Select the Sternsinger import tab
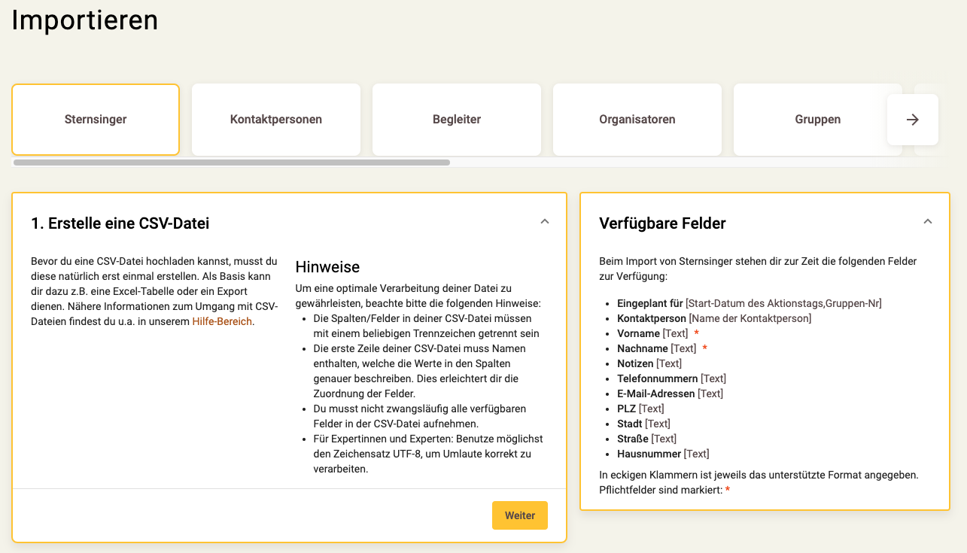 (x=96, y=120)
